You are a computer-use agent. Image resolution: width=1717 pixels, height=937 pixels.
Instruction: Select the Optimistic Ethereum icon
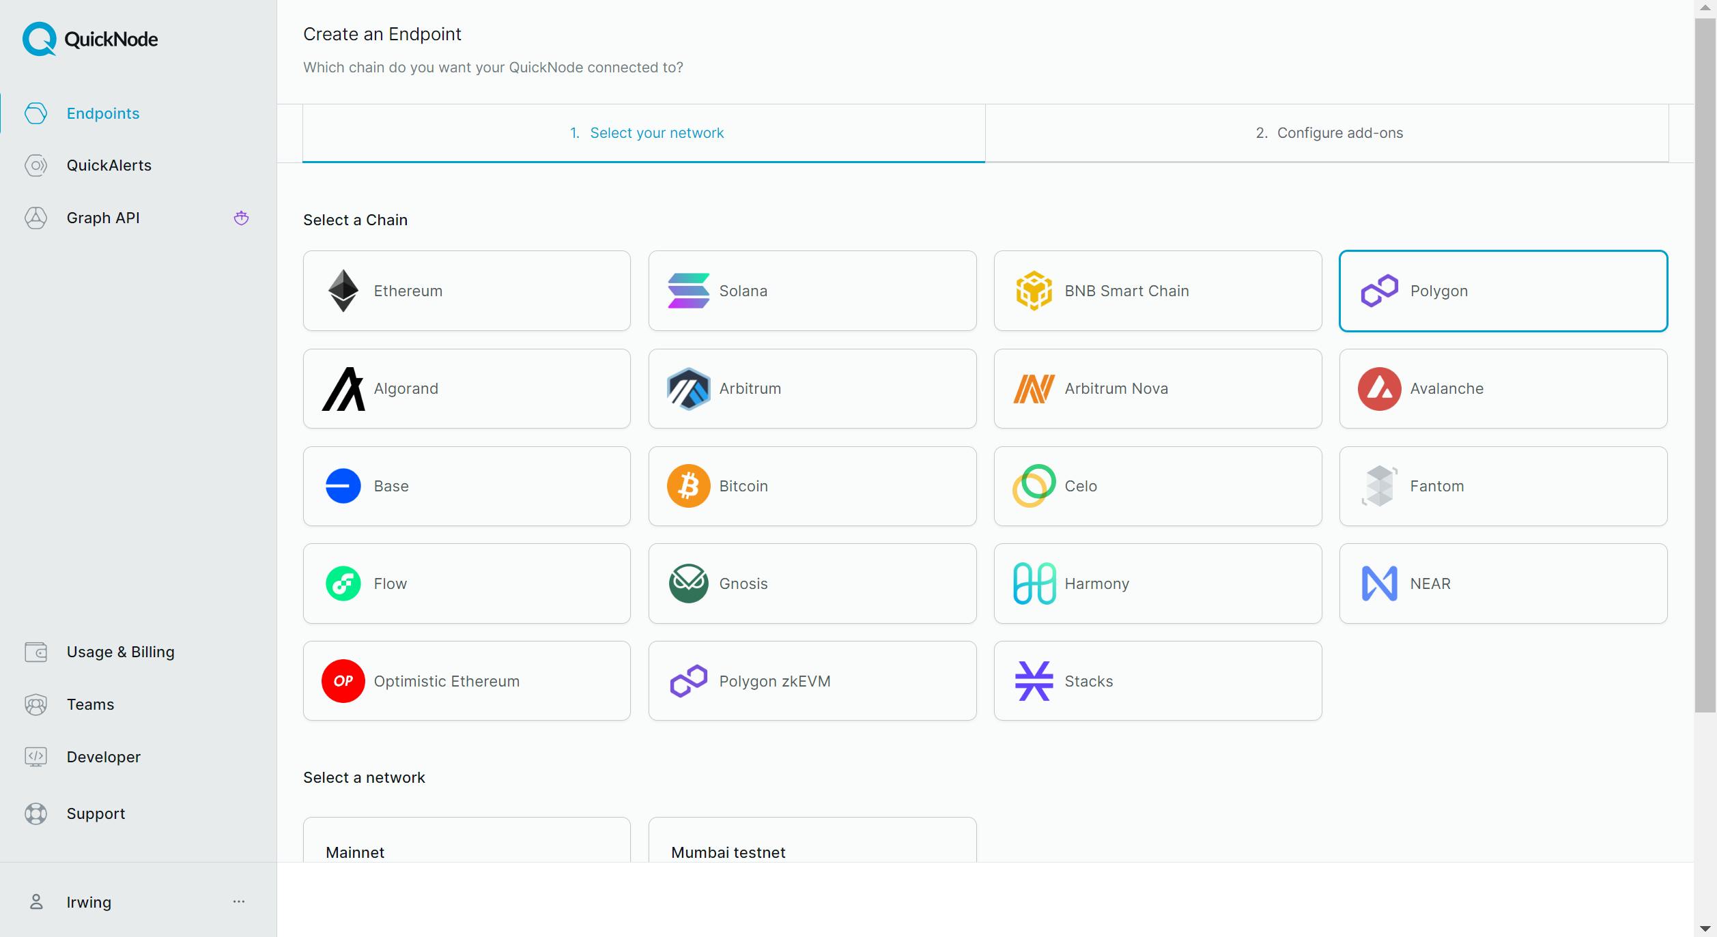(343, 681)
